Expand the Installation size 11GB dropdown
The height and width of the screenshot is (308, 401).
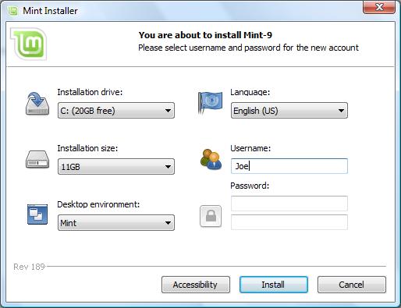116,166
